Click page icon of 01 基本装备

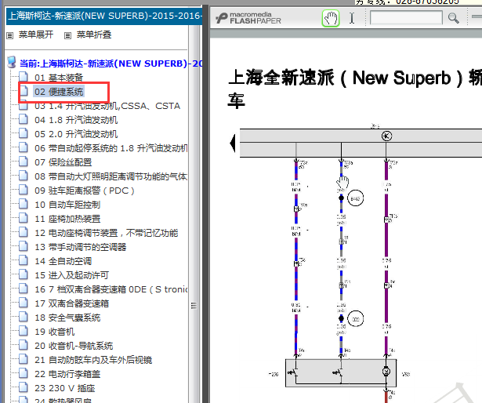click(x=24, y=77)
